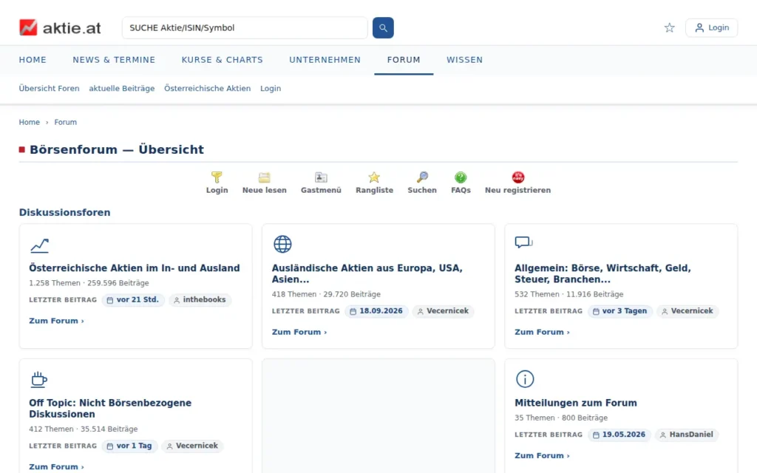Screen dimensions: 757x473
Task: Go to HOME in main navigation
Action: pyautogui.click(x=33, y=60)
